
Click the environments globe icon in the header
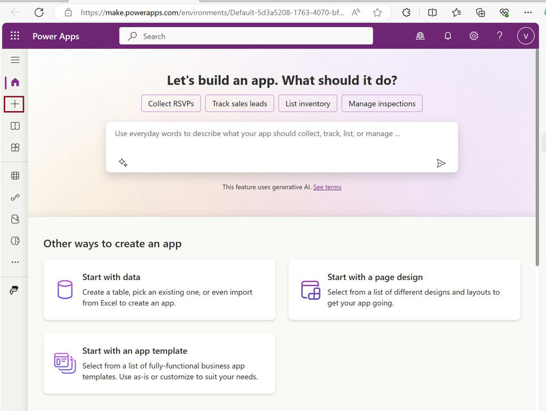coord(420,36)
